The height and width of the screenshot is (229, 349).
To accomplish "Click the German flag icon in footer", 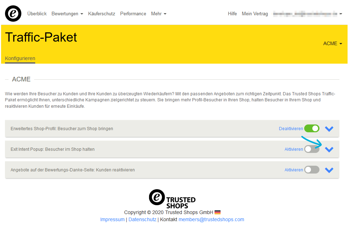I will coord(217,212).
